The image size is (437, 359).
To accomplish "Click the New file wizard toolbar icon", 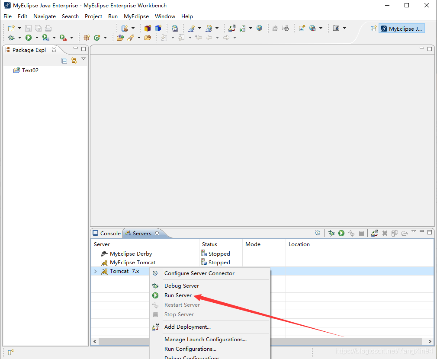I will click(11, 28).
